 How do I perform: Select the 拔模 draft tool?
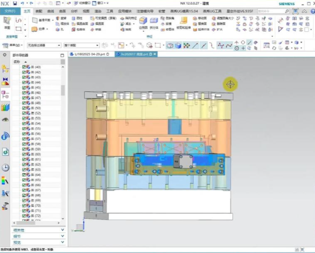click(167, 24)
